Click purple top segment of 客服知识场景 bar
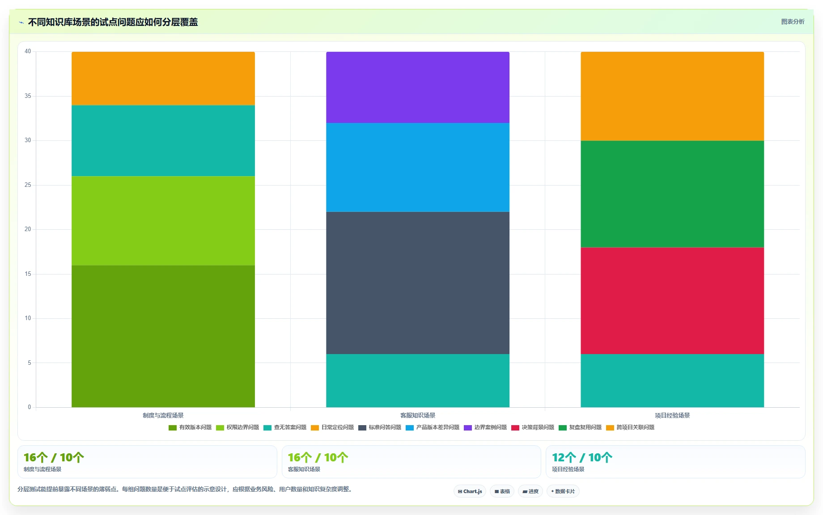The width and height of the screenshot is (823, 515). point(418,87)
